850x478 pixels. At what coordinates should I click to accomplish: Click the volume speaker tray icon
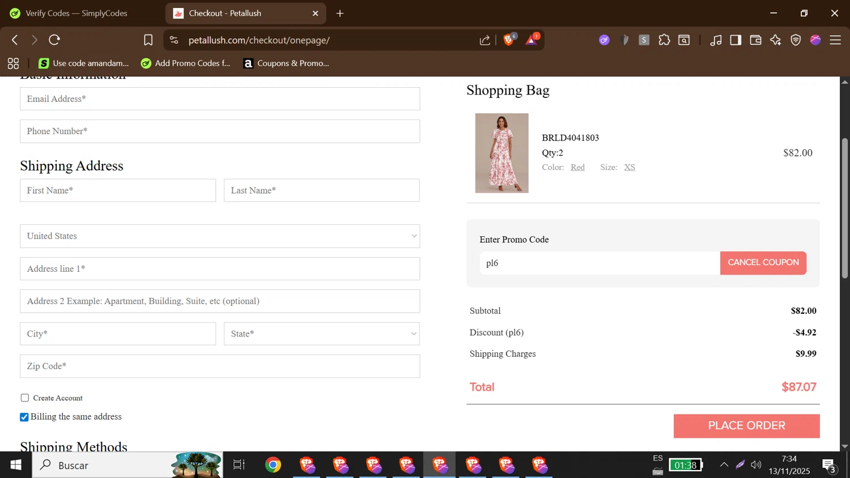click(x=756, y=465)
